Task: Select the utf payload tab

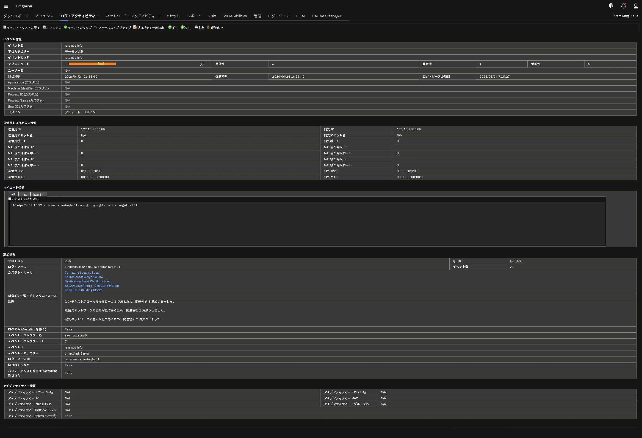Action: pyautogui.click(x=13, y=194)
